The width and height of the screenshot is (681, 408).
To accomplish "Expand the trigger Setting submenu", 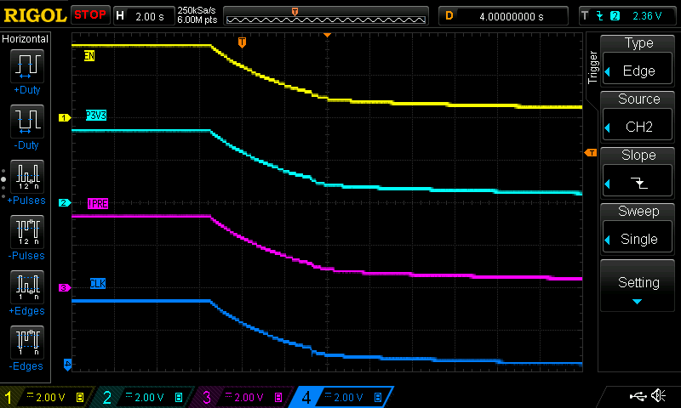I will pos(638,287).
